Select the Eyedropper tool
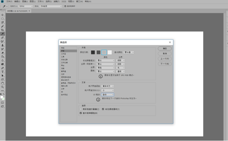This screenshot has width=228, height=141. pyautogui.click(x=3, y=34)
